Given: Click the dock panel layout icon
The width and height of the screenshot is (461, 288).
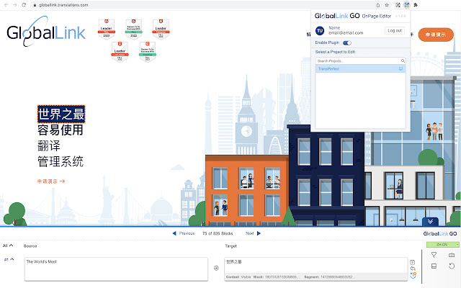Looking at the screenshot, I should (x=434, y=266).
